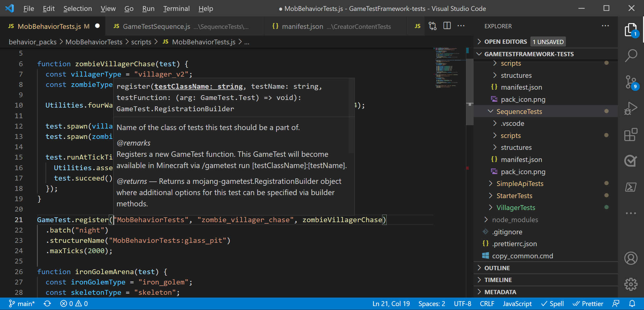The image size is (644, 310).
Task: Click the Ln 21, Col 19 indicator
Action: click(x=391, y=304)
